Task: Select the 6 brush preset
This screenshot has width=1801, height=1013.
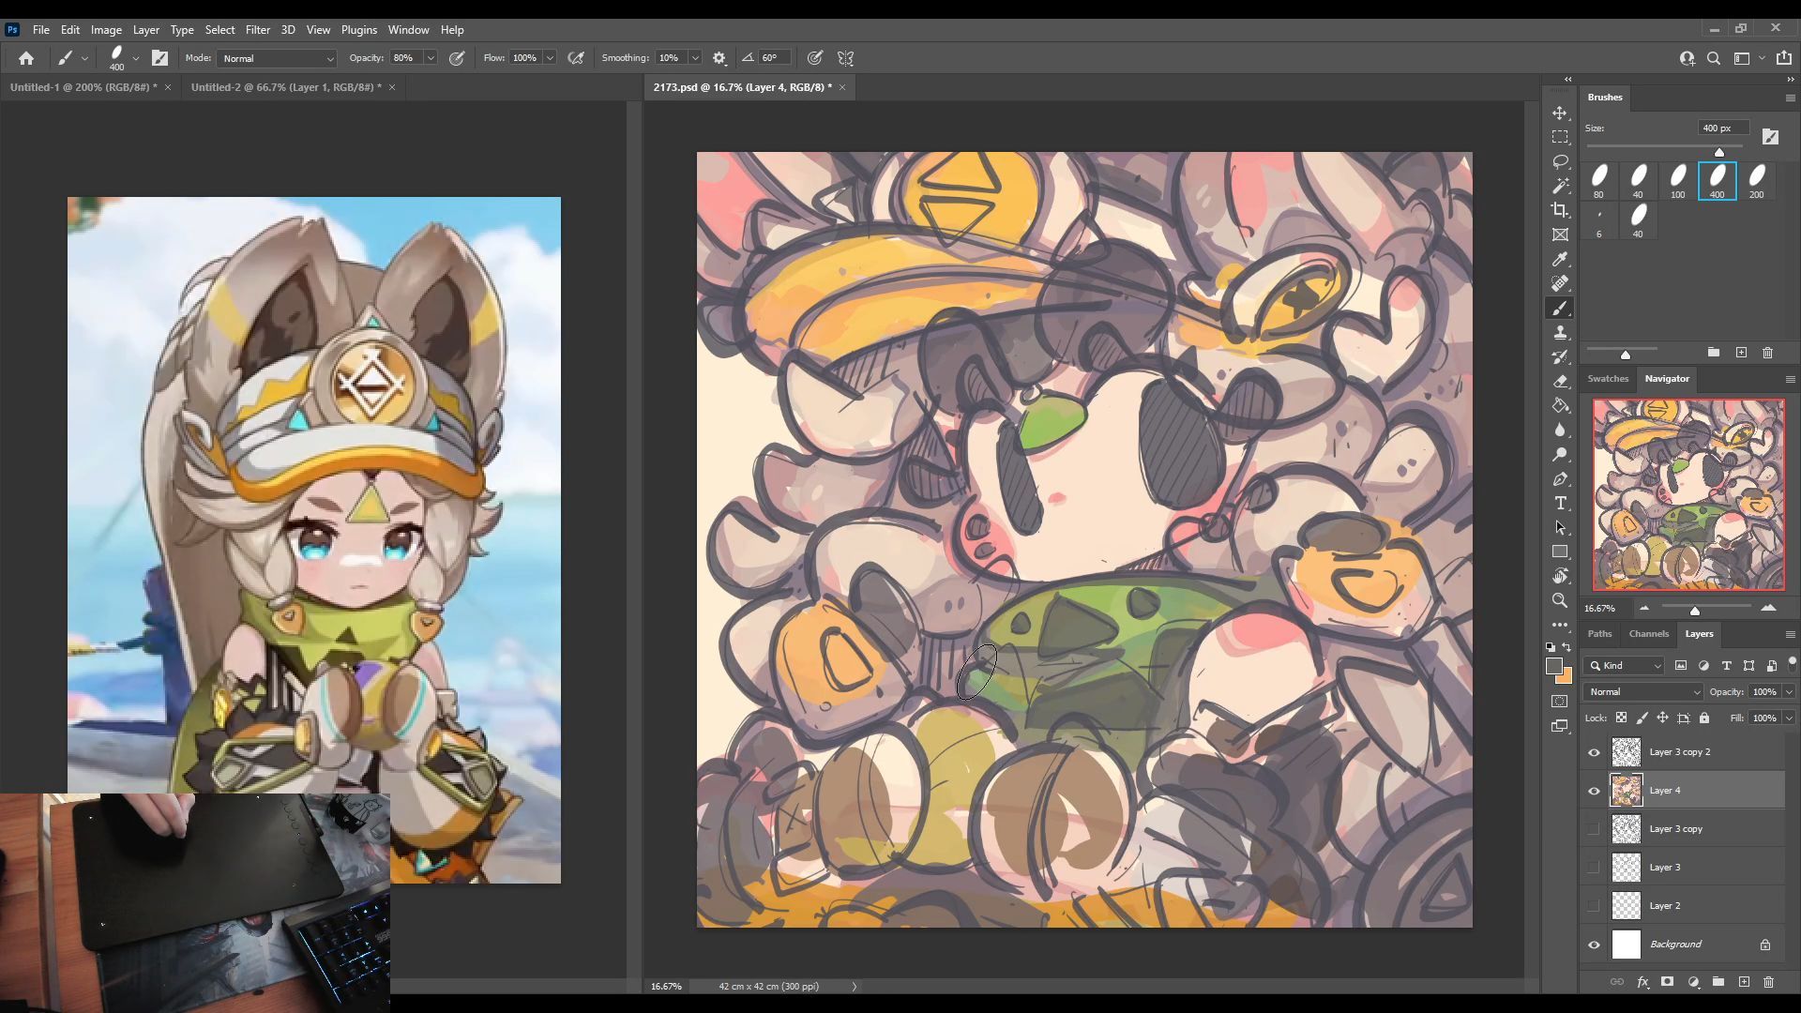Action: [1599, 220]
